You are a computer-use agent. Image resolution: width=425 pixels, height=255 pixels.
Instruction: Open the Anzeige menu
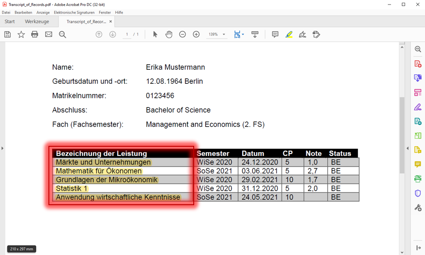pos(43,13)
